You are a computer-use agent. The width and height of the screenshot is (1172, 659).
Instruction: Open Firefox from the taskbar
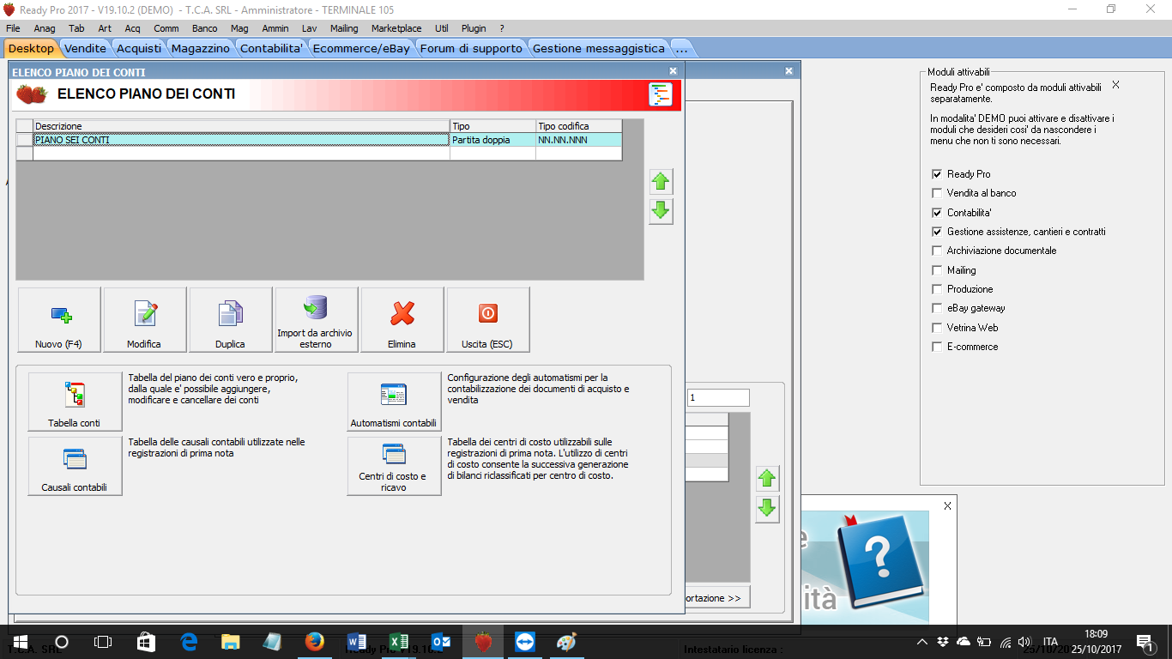pyautogui.click(x=315, y=642)
